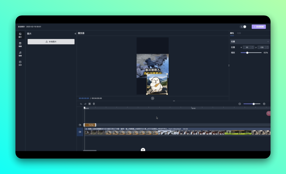Click the down-chevron circle at timeline bottom

(143, 150)
